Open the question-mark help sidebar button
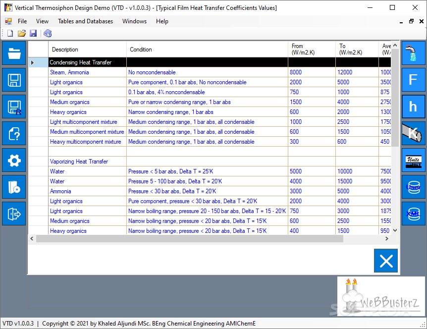The height and width of the screenshot is (329, 427). [14, 133]
